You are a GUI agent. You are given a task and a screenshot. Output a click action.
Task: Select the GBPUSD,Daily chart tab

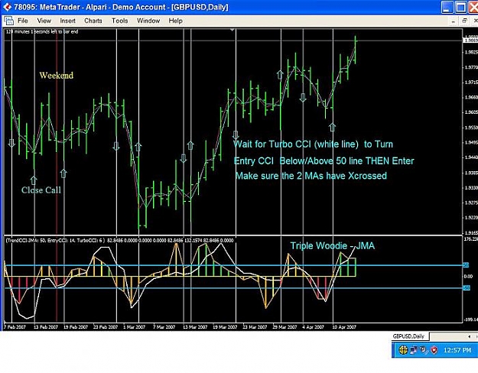point(408,336)
